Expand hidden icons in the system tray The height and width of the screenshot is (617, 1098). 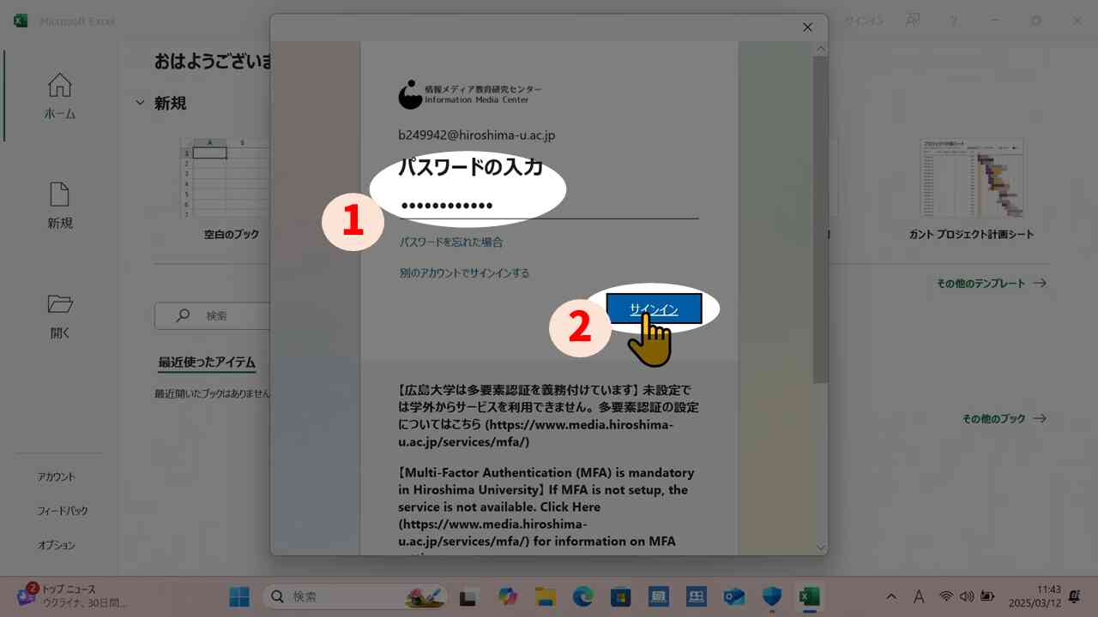891,596
